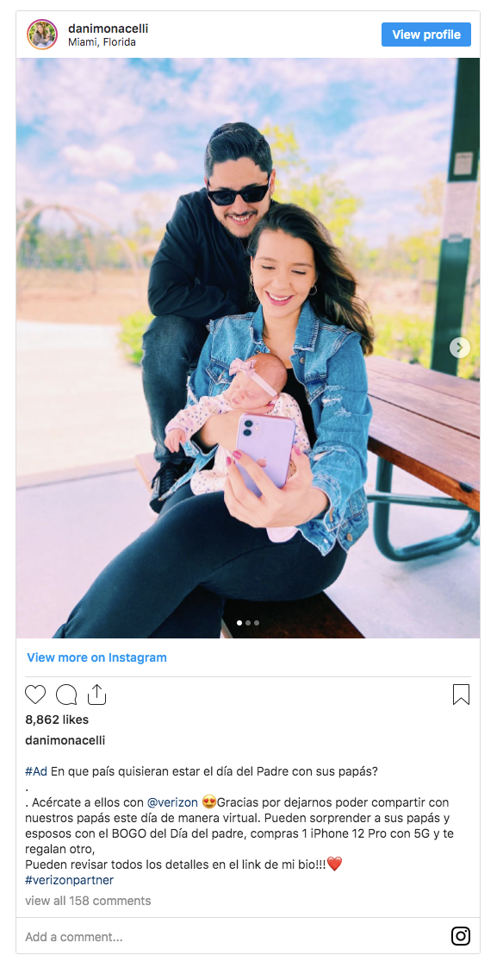Open danimonacelli profile avatar
The height and width of the screenshot is (968, 503).
[x=42, y=35]
